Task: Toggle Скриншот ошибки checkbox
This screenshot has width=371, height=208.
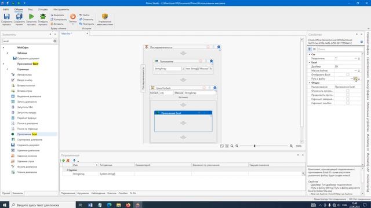Action: tap(348, 103)
